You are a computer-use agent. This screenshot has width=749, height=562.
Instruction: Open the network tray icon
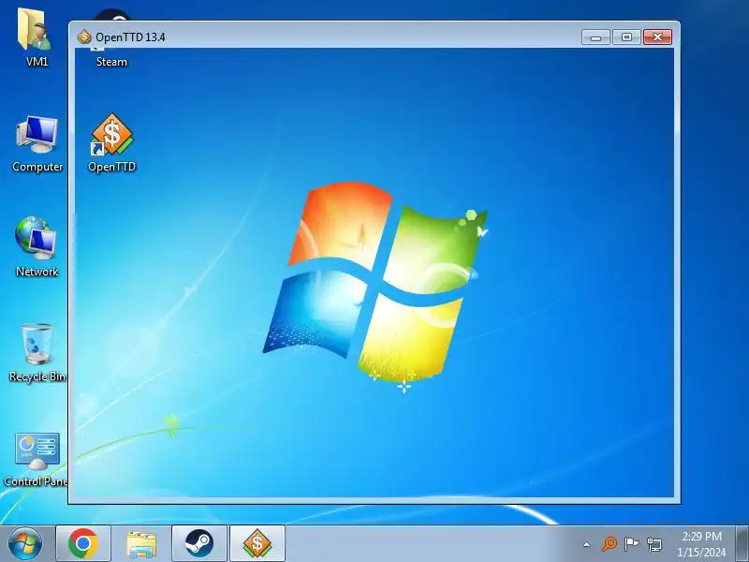tap(654, 544)
